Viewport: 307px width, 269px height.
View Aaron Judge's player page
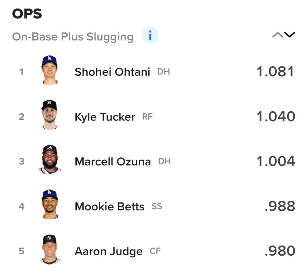click(x=108, y=252)
